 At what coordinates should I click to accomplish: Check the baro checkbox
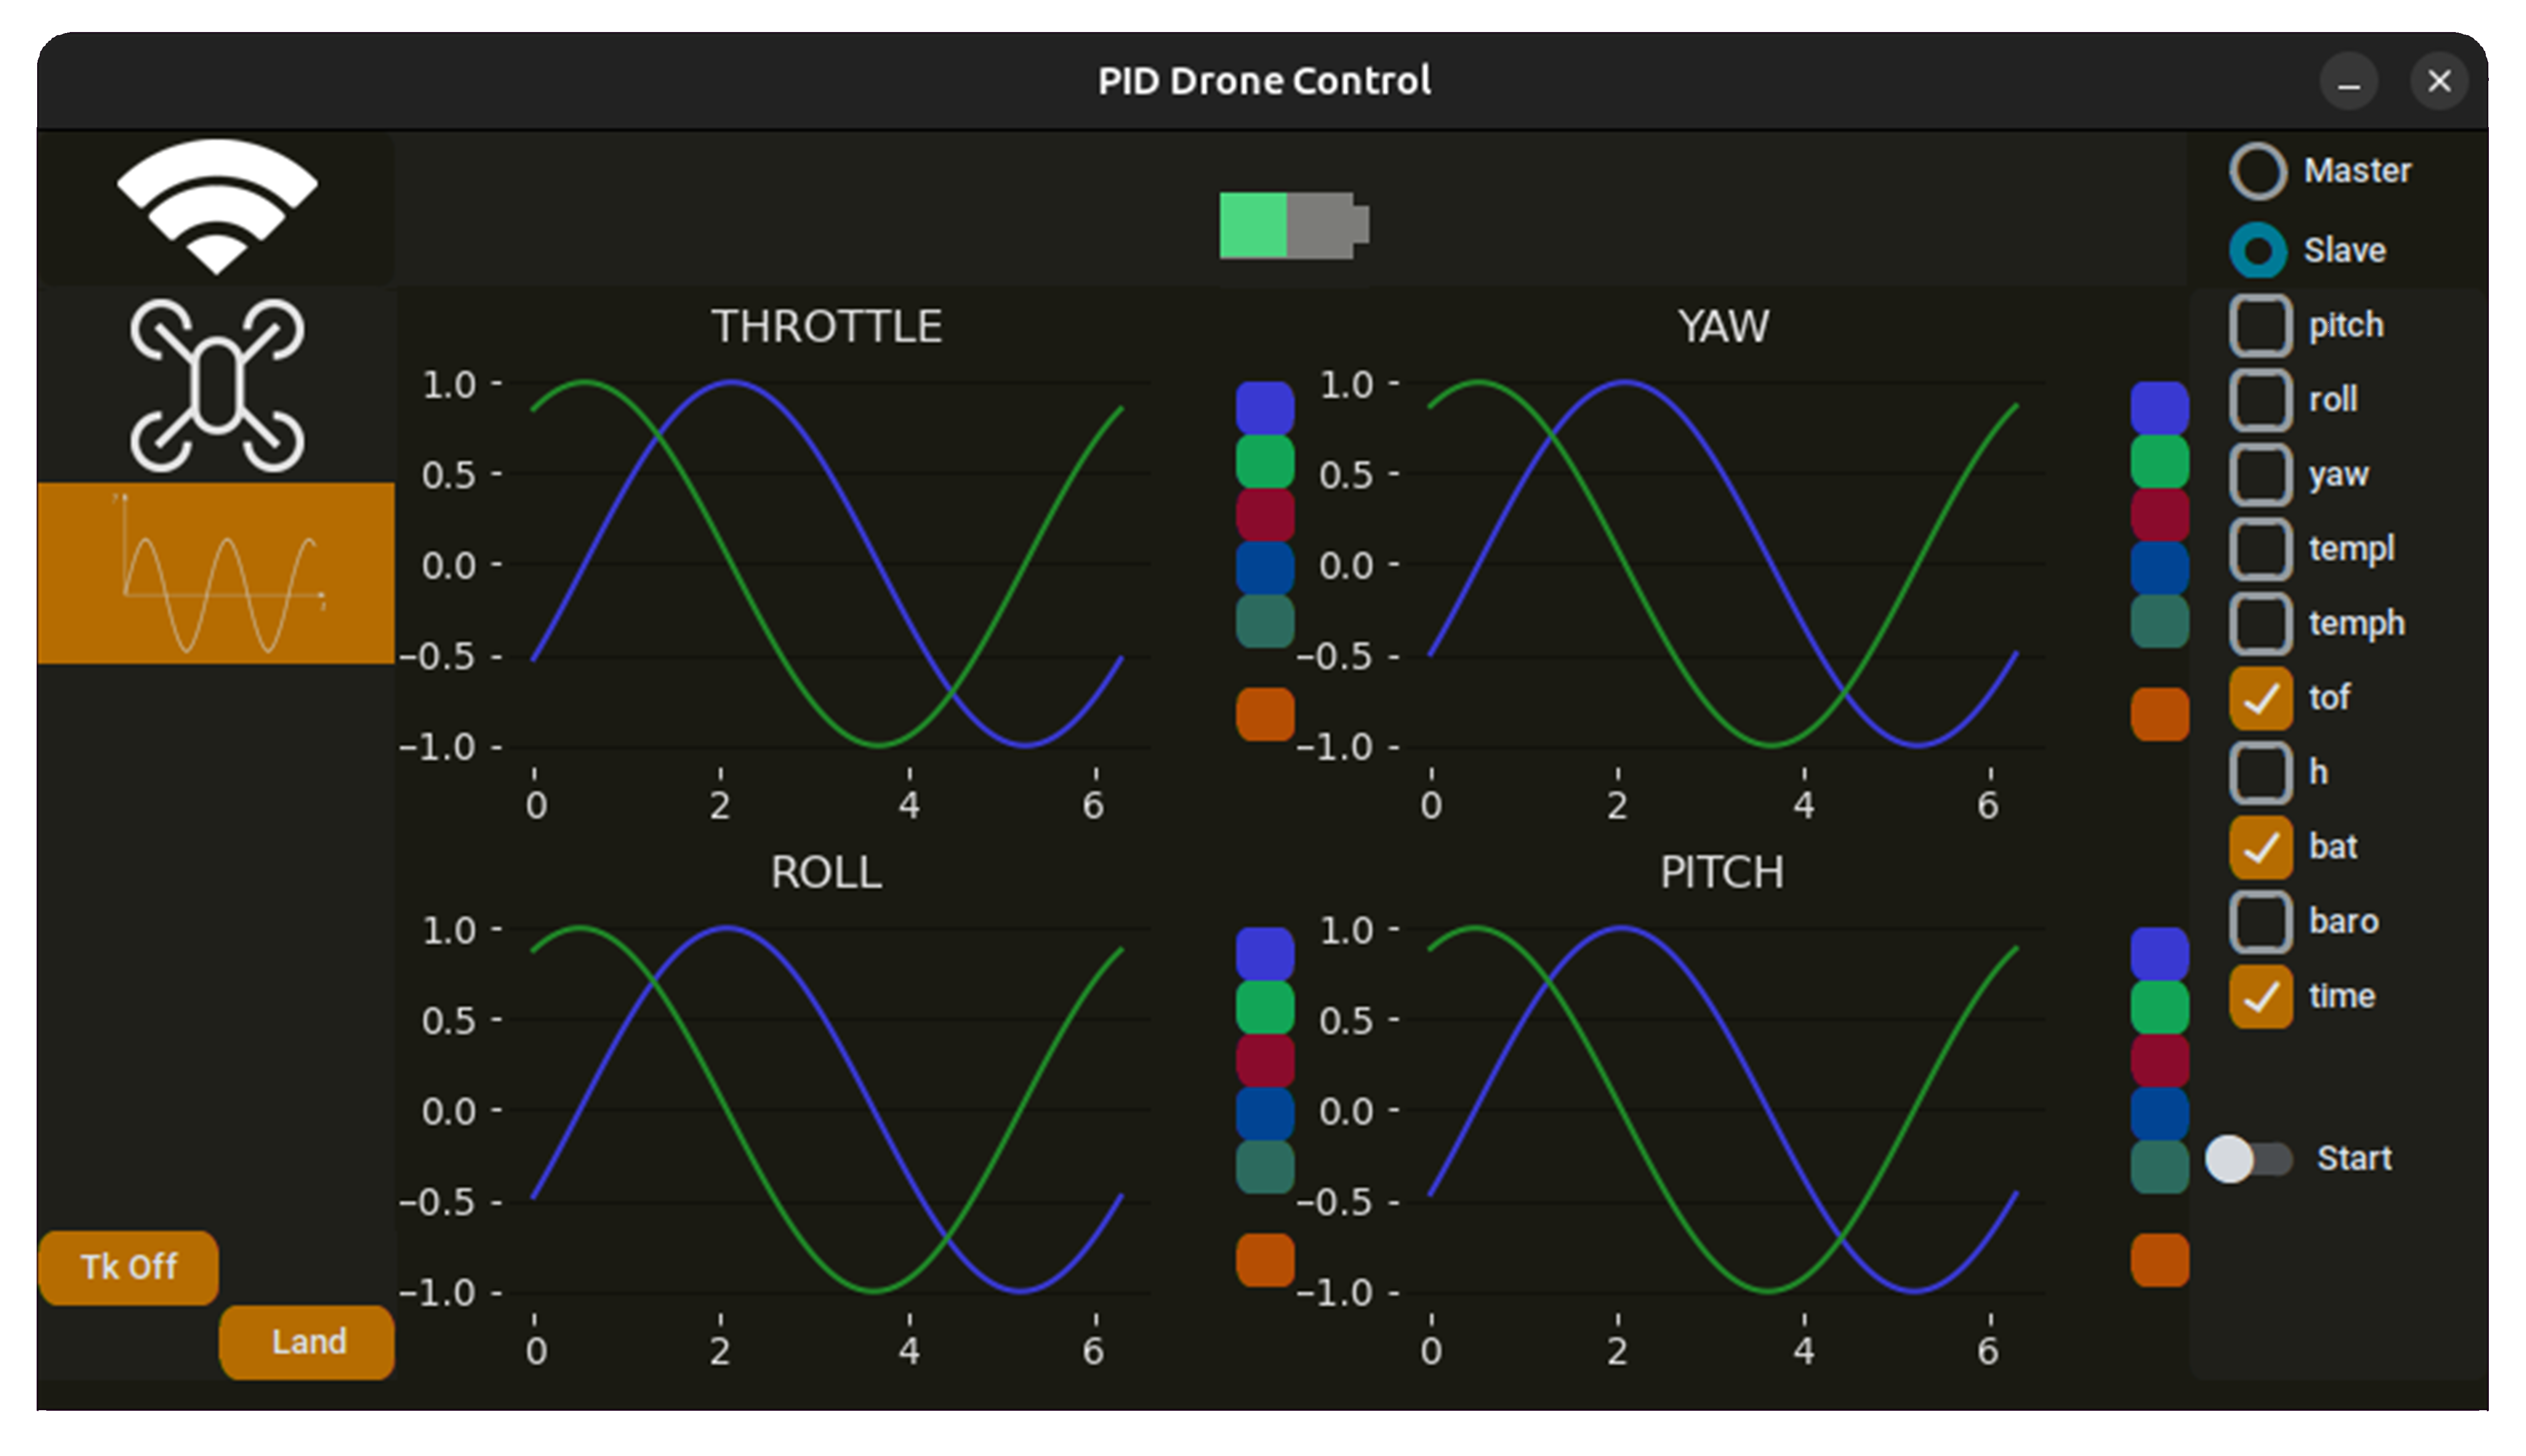tap(2260, 921)
